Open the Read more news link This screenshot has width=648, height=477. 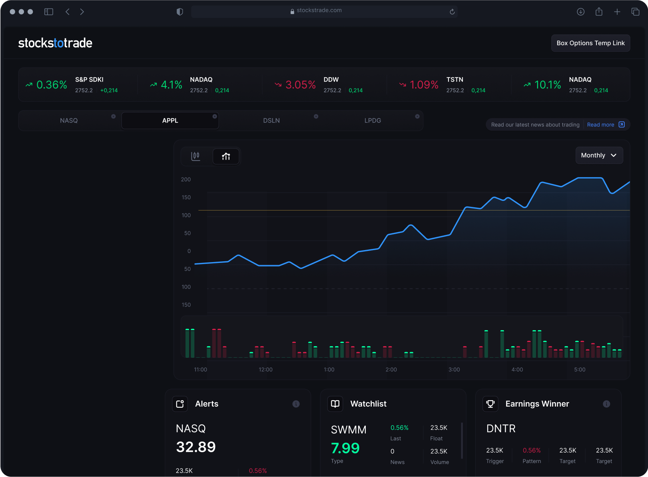[x=605, y=125]
